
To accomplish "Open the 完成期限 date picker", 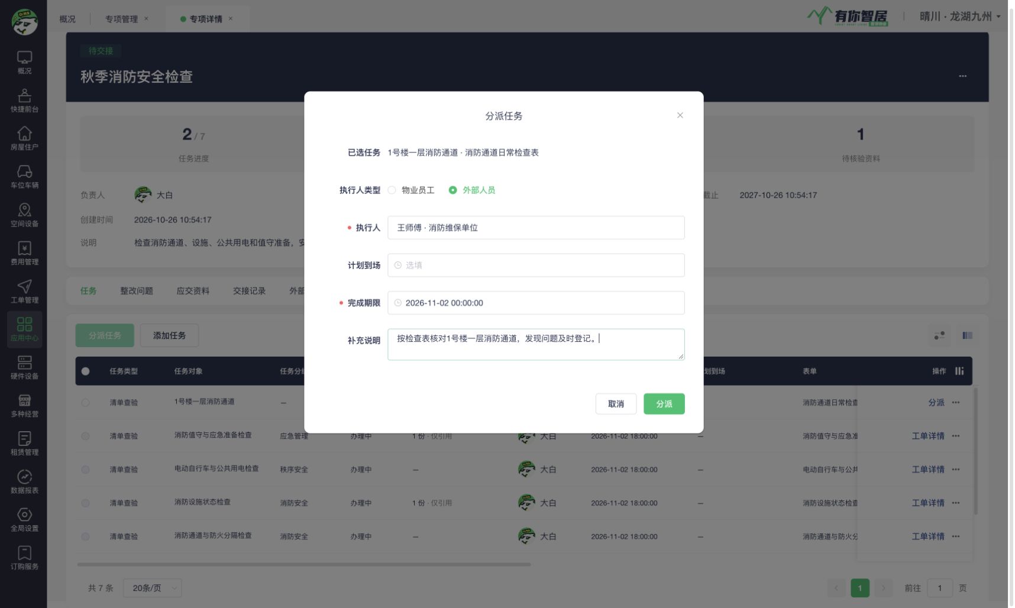I will pos(536,303).
